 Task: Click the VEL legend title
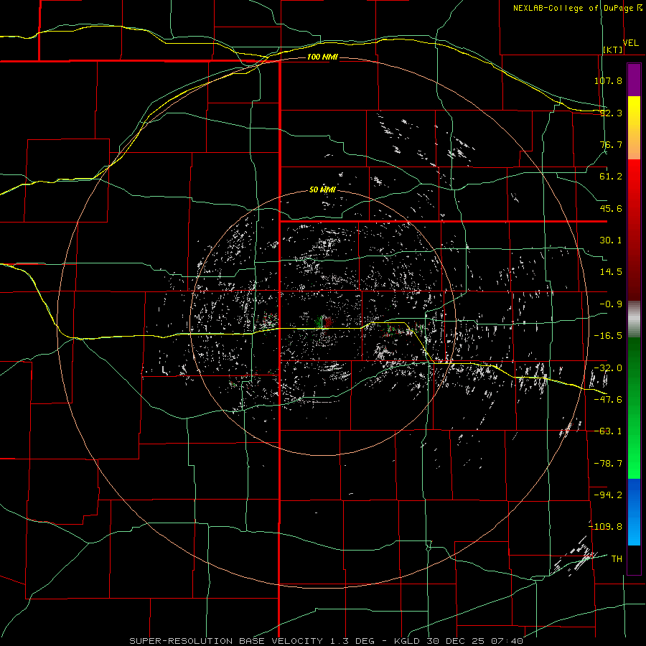pyautogui.click(x=630, y=43)
